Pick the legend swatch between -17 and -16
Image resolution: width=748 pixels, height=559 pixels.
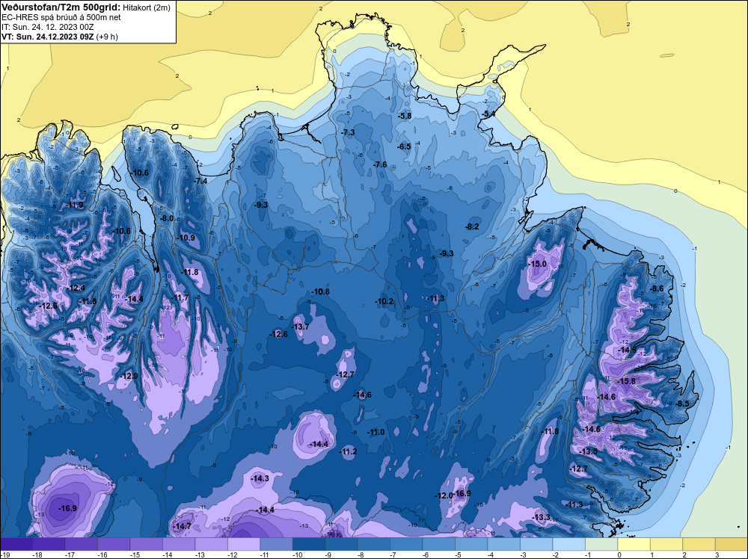click(81, 544)
